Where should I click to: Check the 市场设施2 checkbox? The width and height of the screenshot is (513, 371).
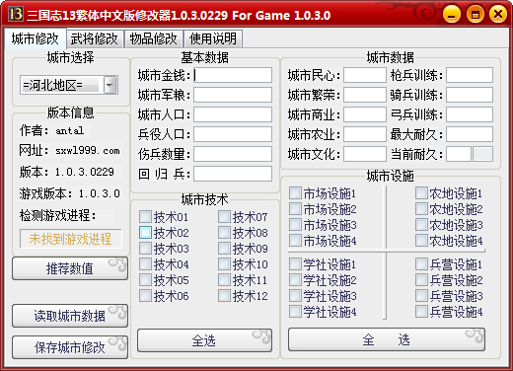tap(295, 209)
